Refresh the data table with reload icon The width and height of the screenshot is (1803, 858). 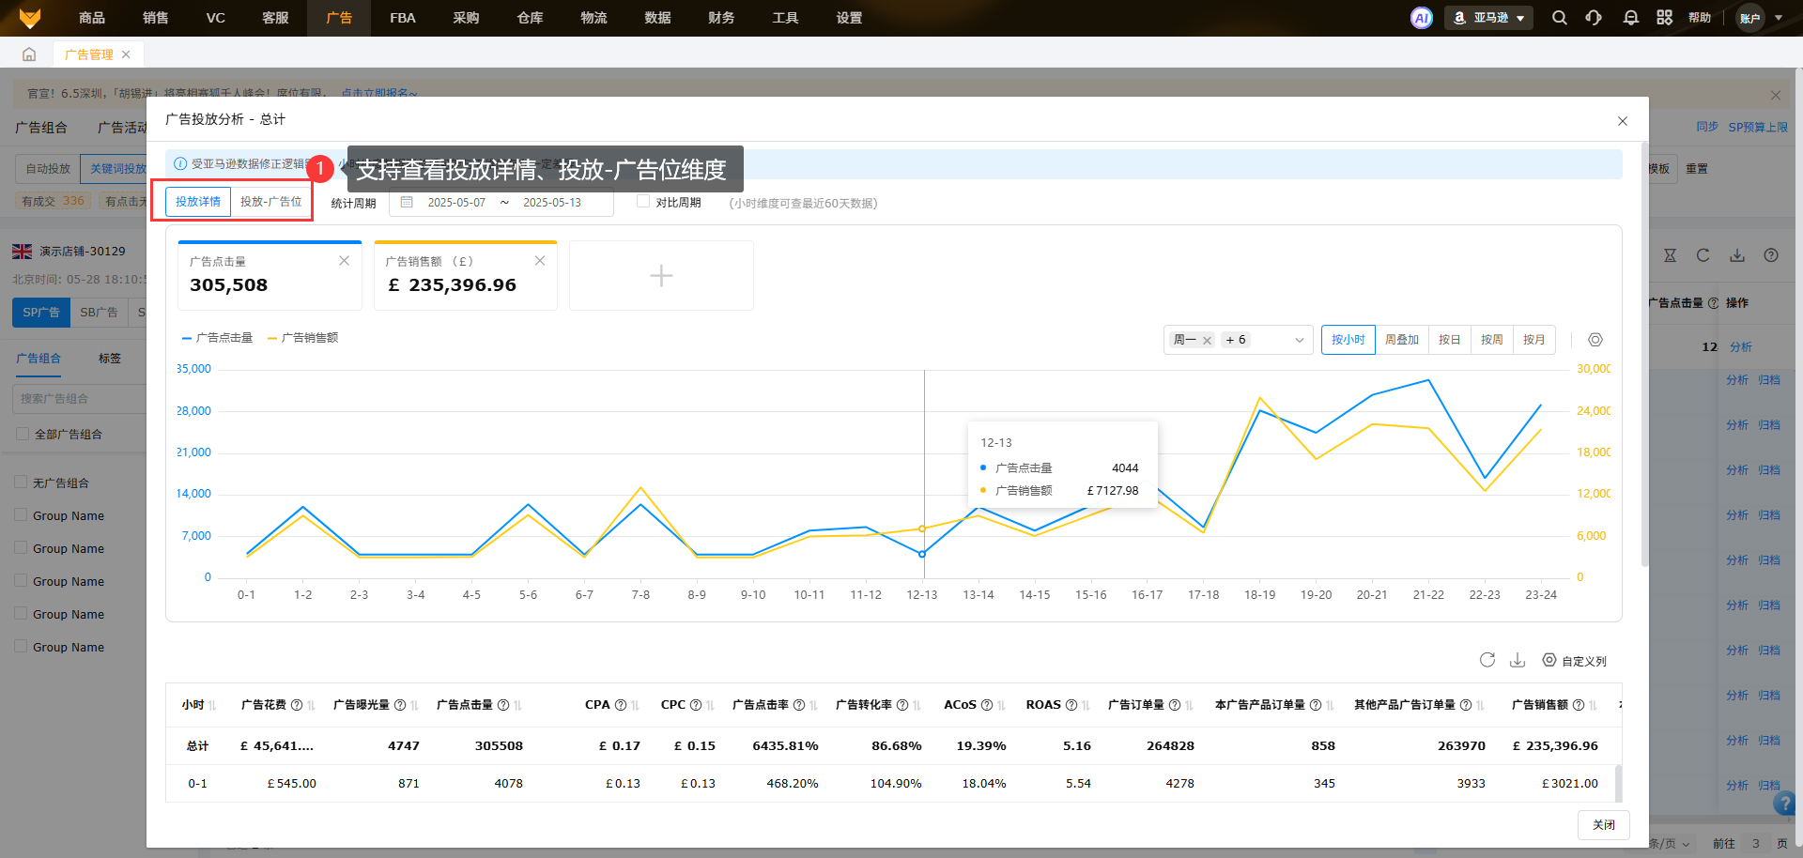[x=1487, y=660]
